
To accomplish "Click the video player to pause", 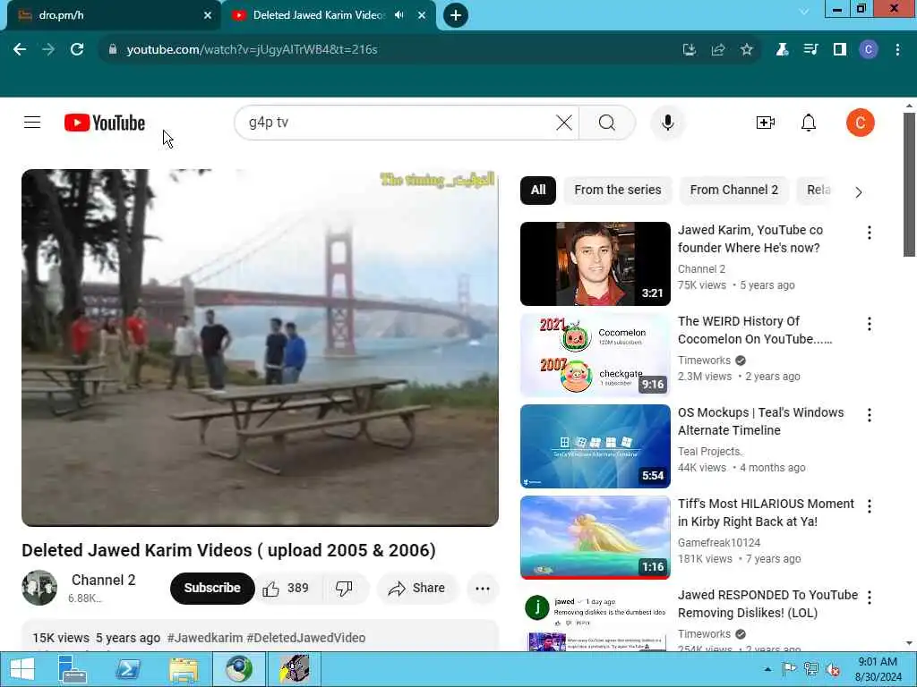I will click(260, 348).
